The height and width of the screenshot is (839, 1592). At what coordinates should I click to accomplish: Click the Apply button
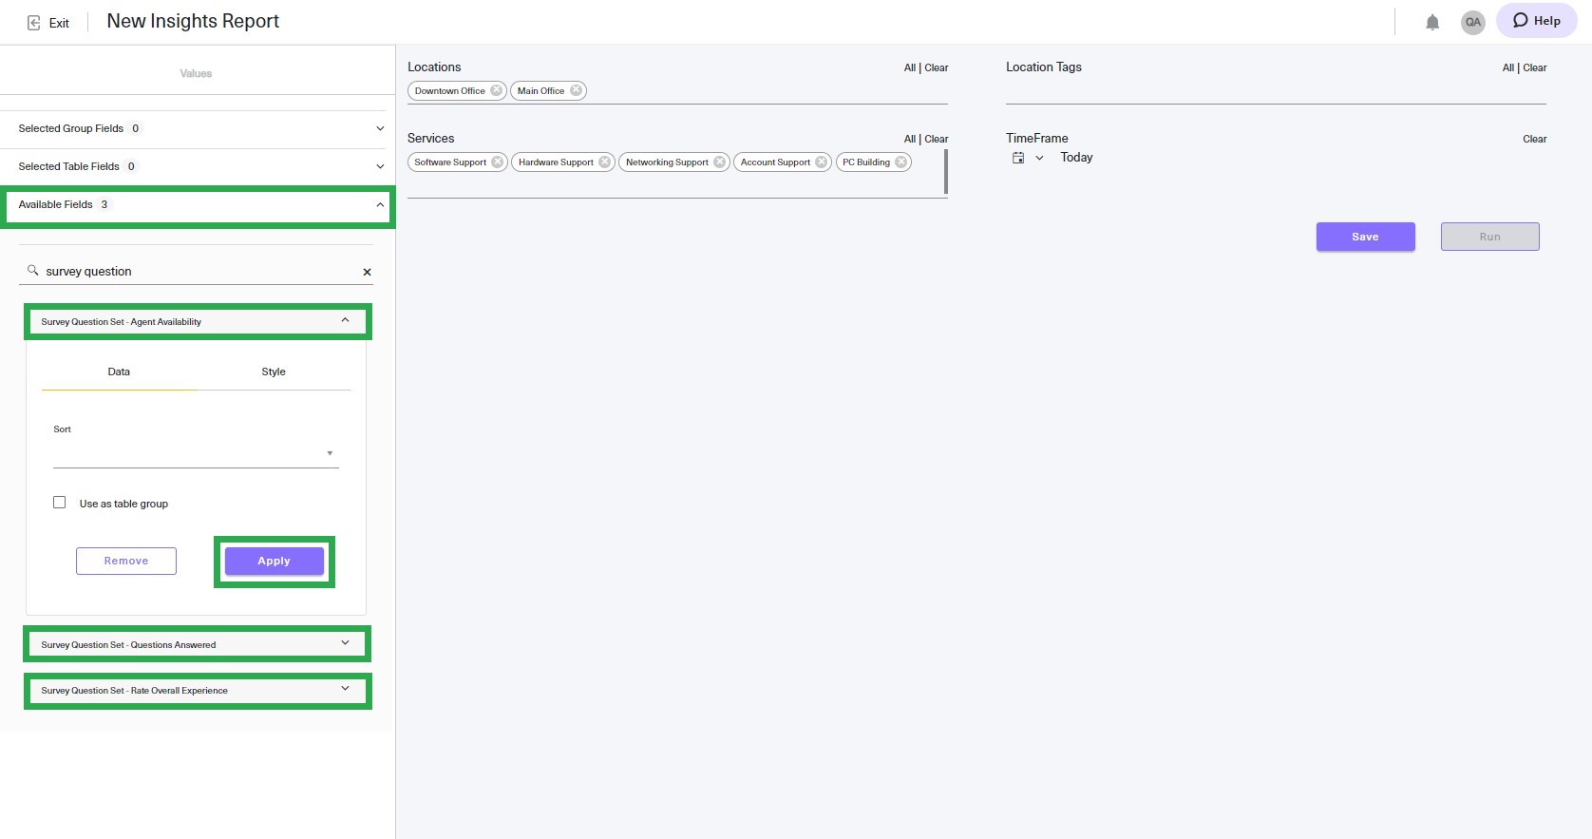pyautogui.click(x=275, y=562)
